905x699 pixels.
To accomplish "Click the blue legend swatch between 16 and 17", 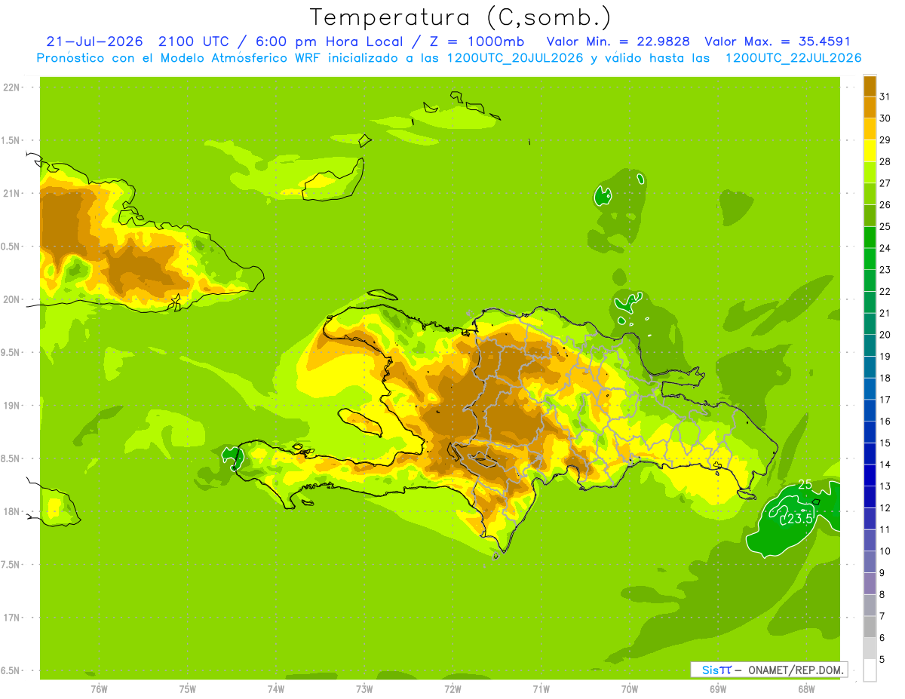I will click(870, 410).
